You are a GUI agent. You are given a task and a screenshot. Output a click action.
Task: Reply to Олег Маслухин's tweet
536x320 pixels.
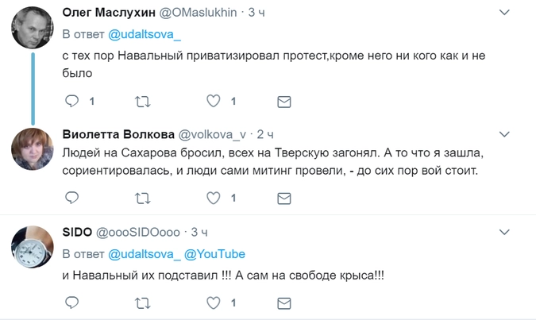pyautogui.click(x=71, y=102)
